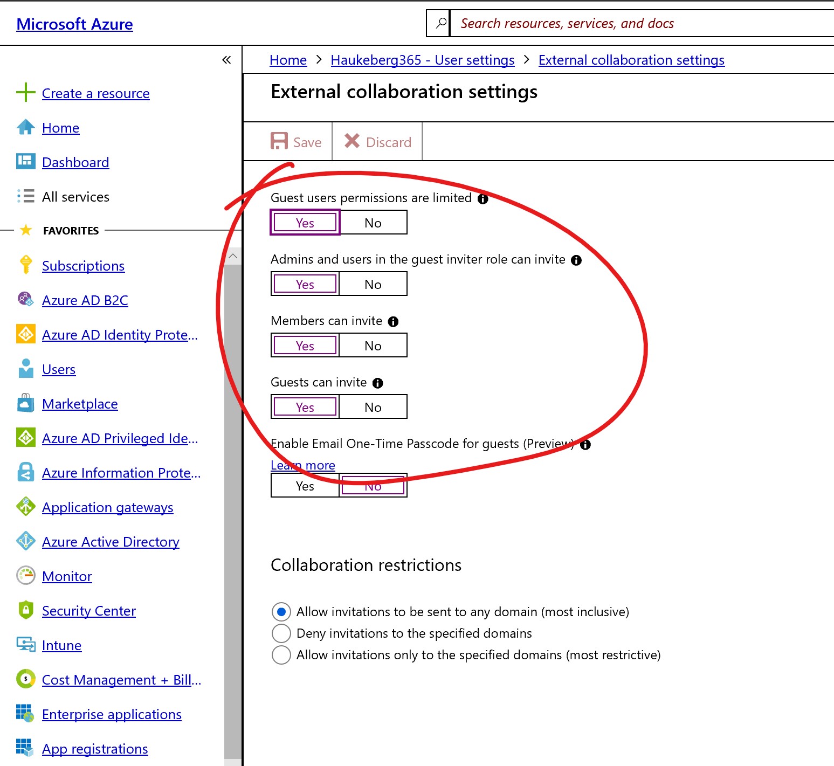The height and width of the screenshot is (766, 834).
Task: Click the sidebar scroll up arrow
Action: point(233,256)
